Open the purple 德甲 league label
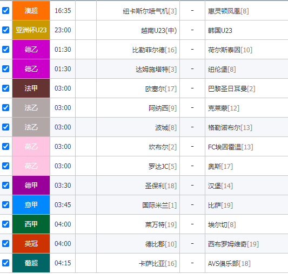The image size is (288, 274). click(x=31, y=186)
